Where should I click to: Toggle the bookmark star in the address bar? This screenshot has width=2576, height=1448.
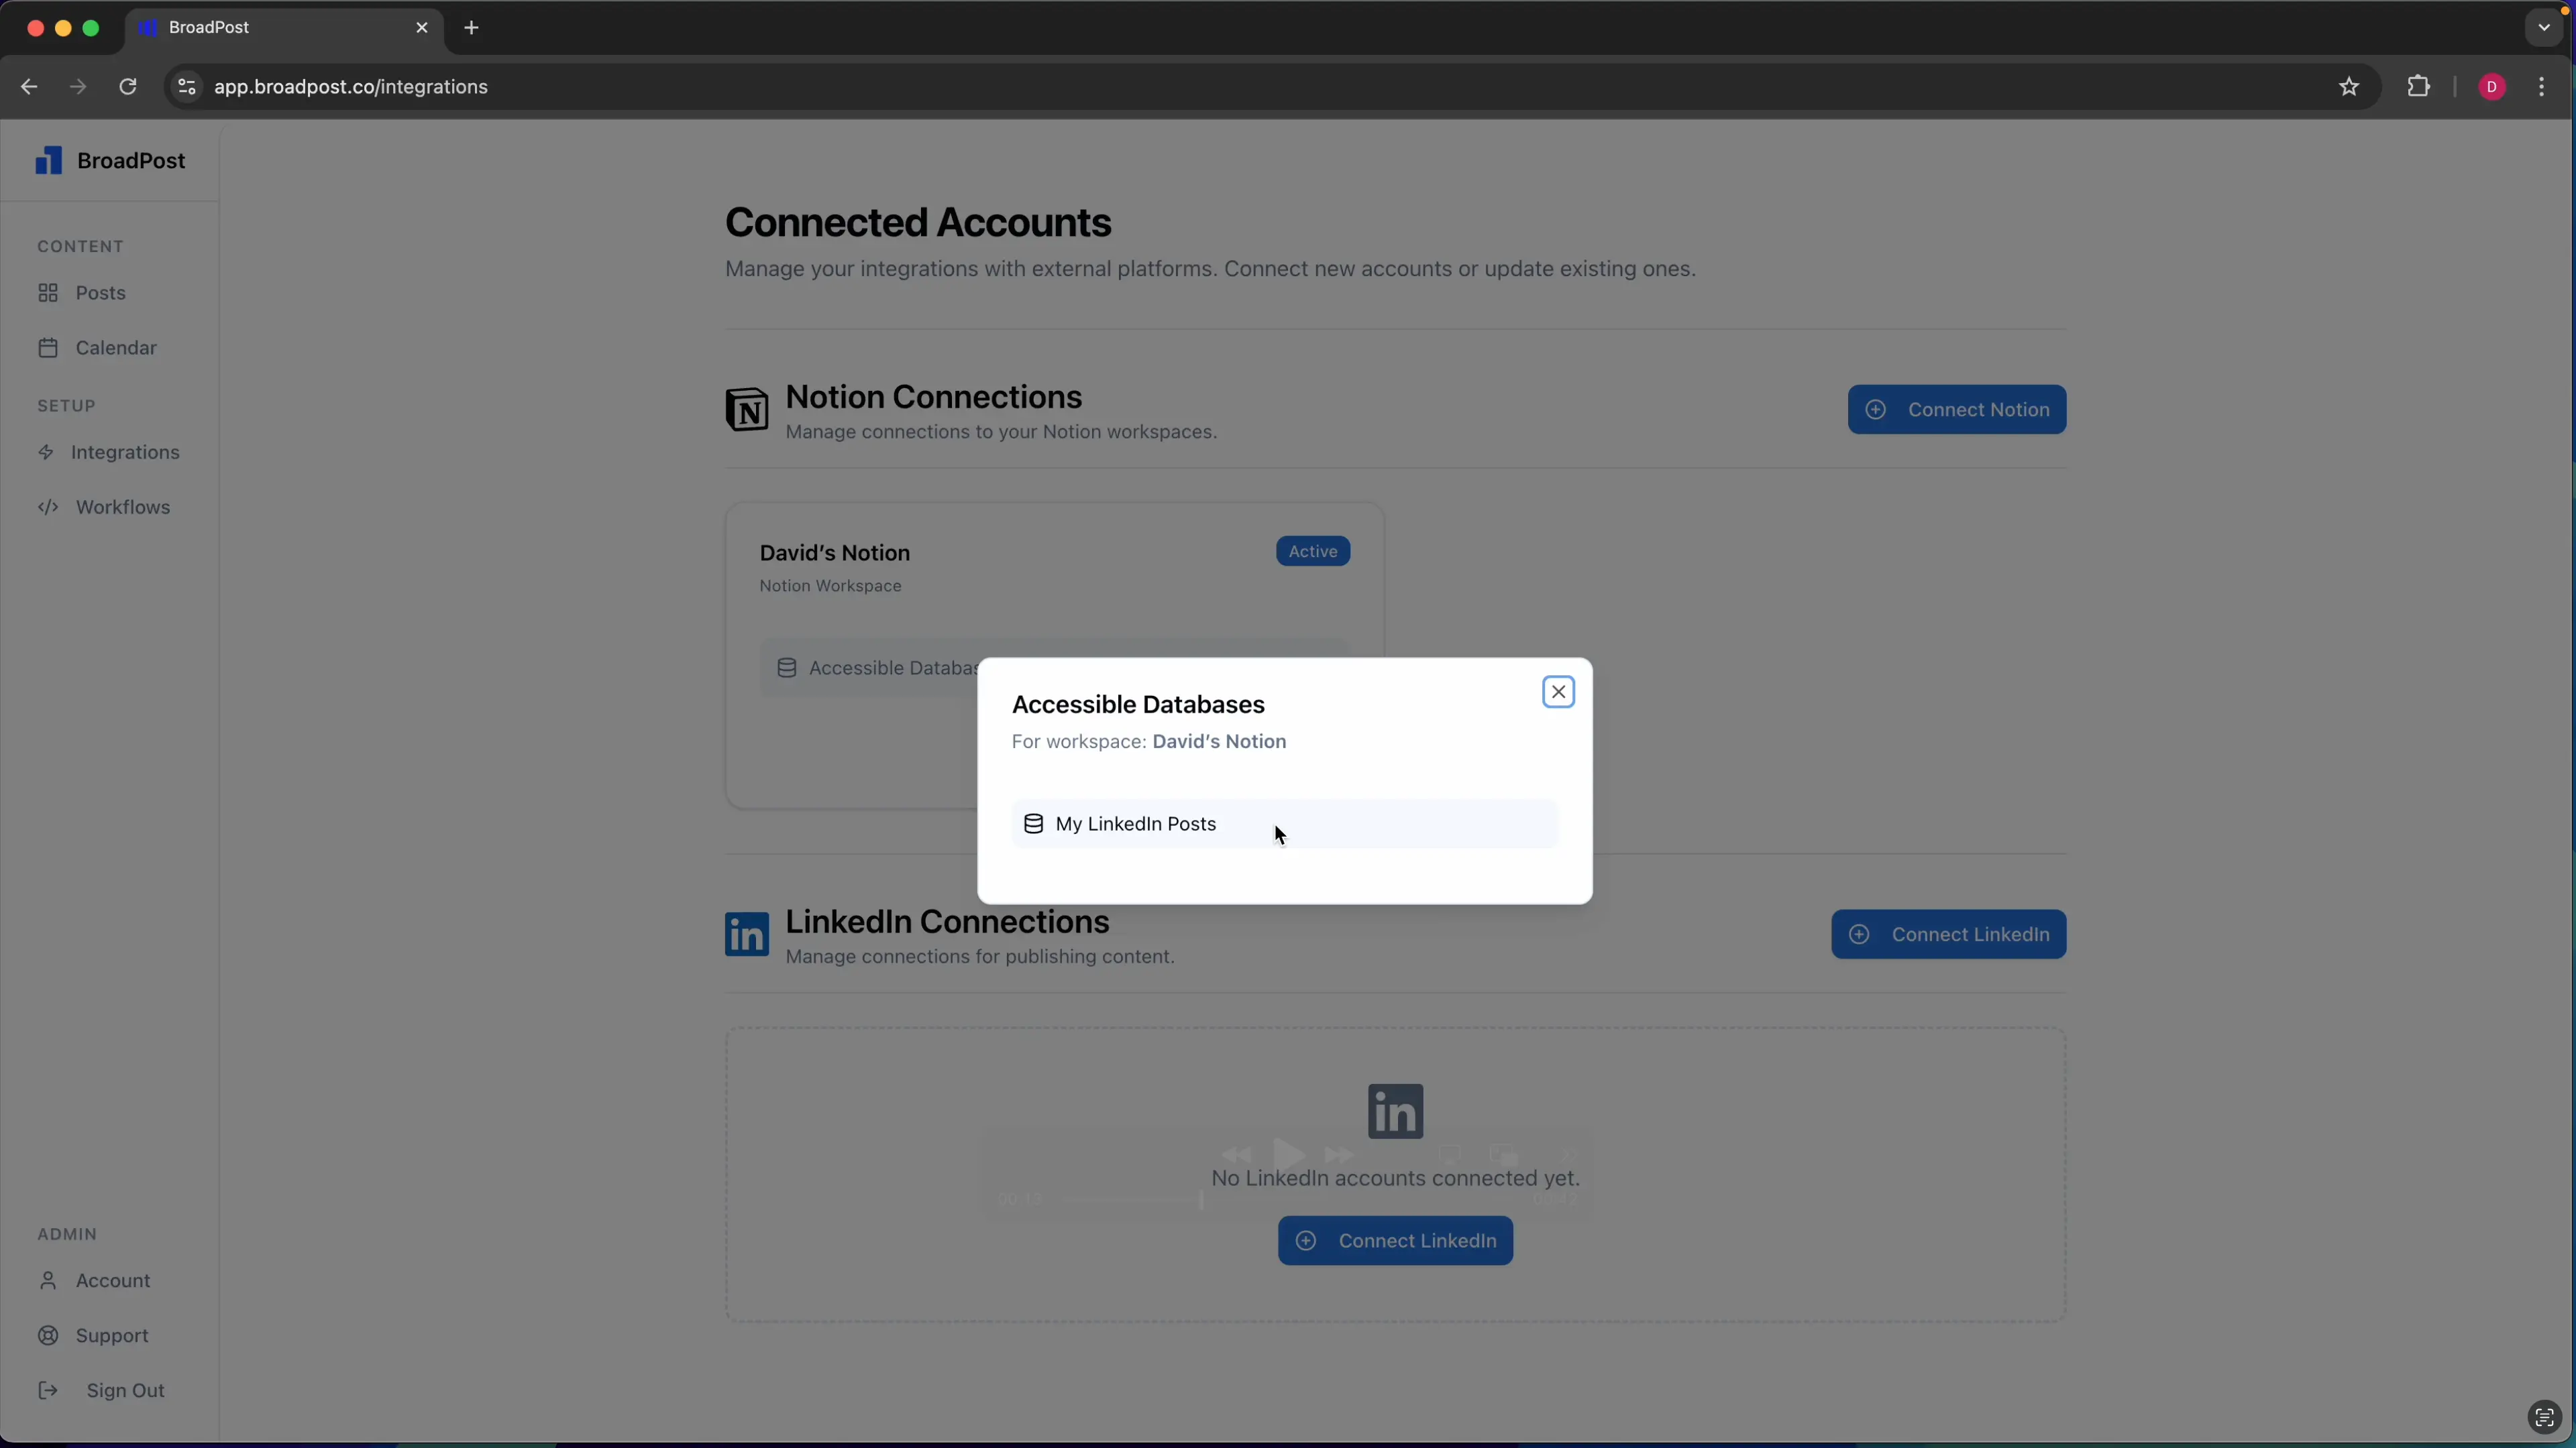click(2349, 87)
